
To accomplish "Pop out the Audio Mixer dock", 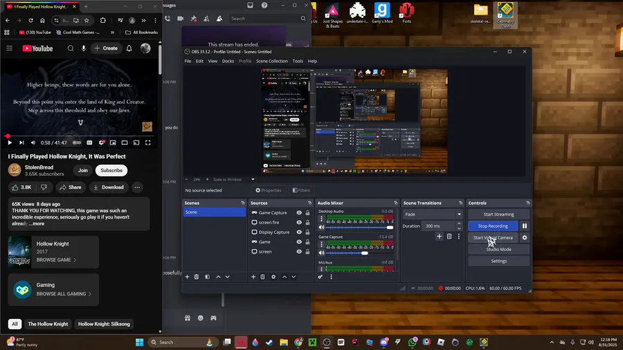I will coord(395,203).
